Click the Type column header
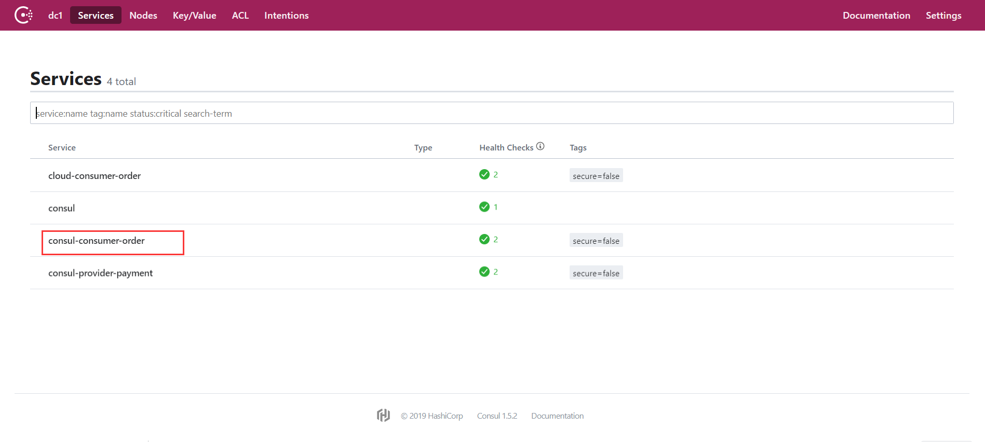 423,148
